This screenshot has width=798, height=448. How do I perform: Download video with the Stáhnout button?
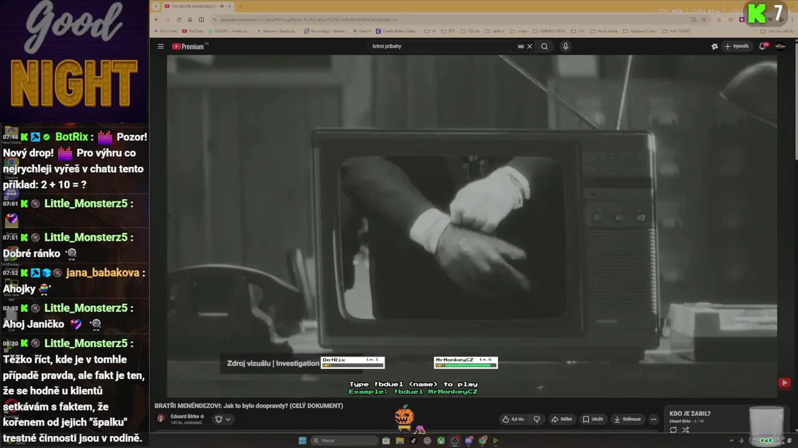(627, 419)
